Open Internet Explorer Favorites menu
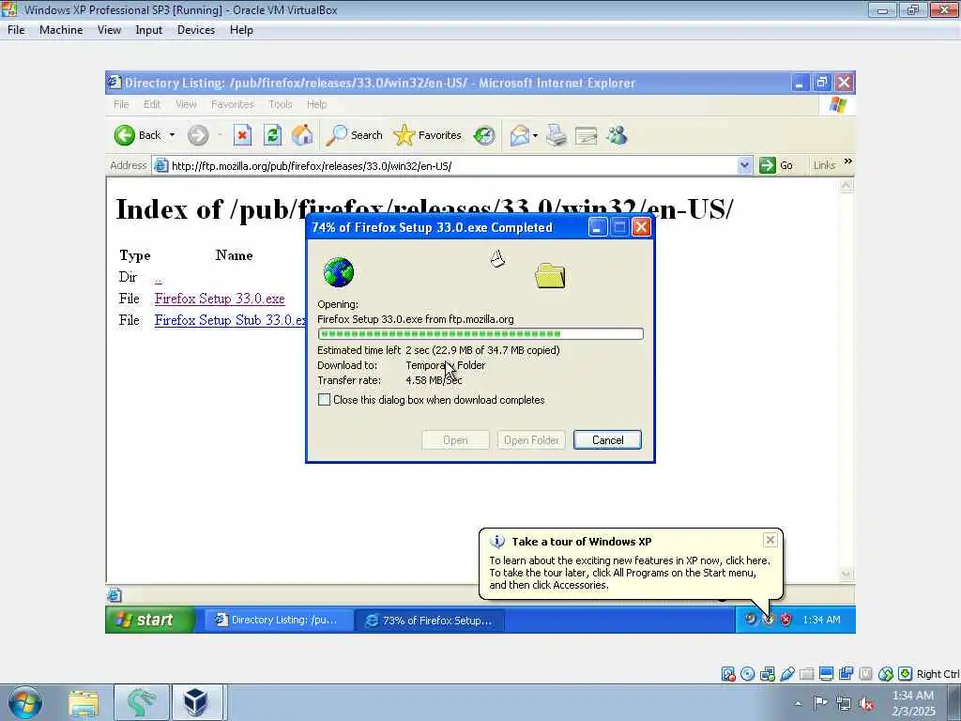Image resolution: width=961 pixels, height=721 pixels. click(233, 104)
